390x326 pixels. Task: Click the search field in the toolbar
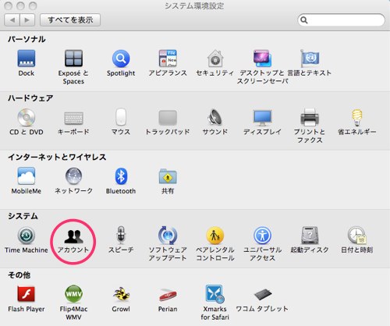point(341,20)
